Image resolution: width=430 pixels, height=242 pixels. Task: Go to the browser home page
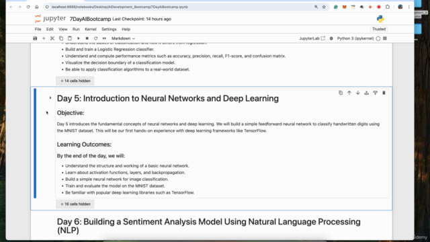pyautogui.click(x=37, y=7)
